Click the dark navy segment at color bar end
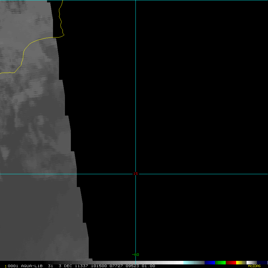 [x=262, y=263]
